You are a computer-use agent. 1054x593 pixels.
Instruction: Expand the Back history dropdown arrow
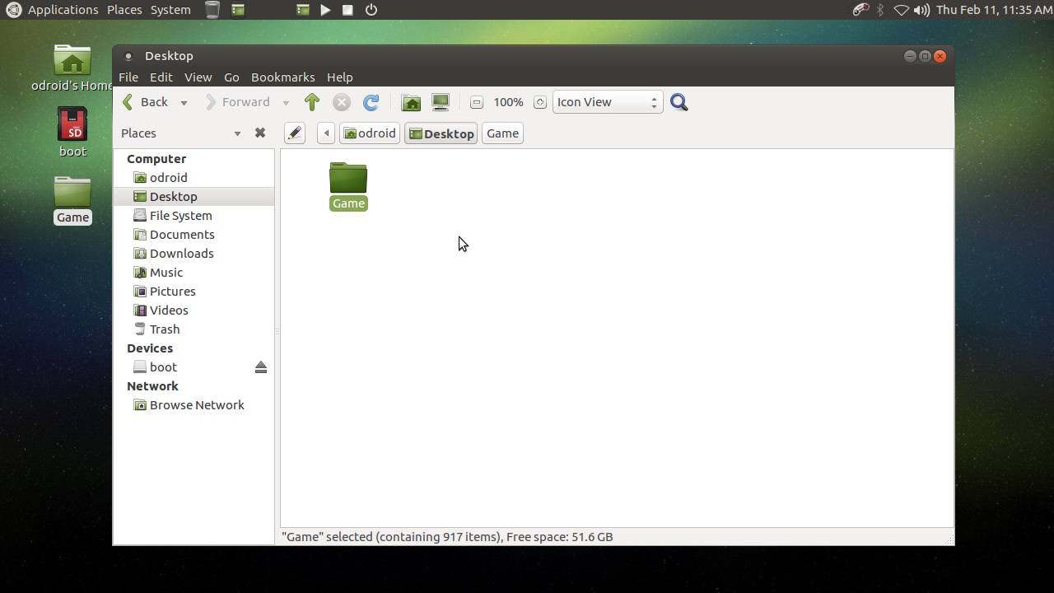(184, 103)
